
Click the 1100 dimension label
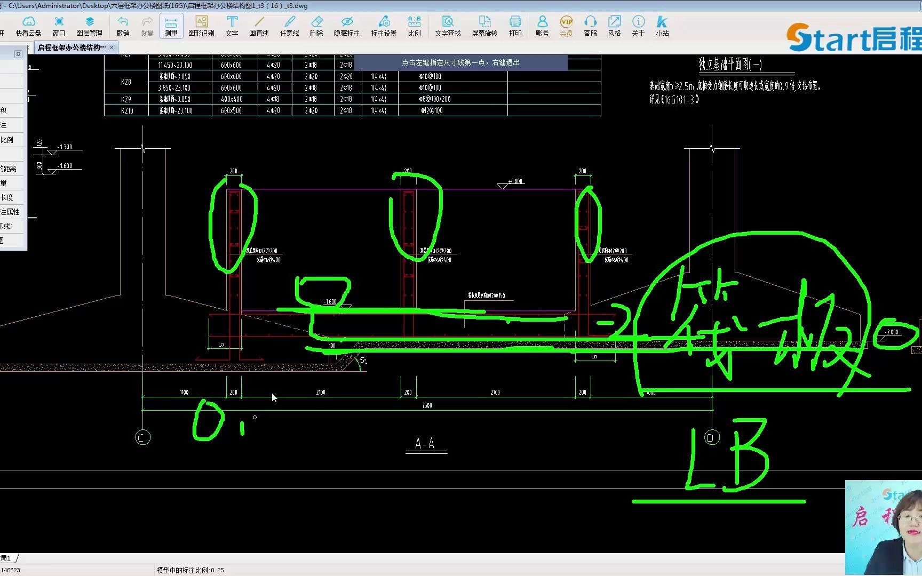click(184, 392)
